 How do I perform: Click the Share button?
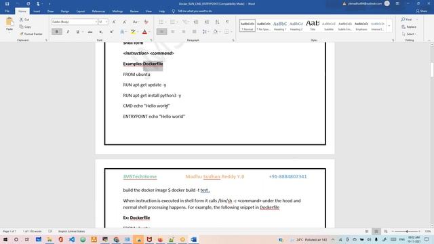pos(422,11)
